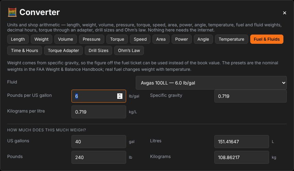This screenshot has width=294, height=171.
Task: Switch to the Angle tab
Action: [203, 39]
